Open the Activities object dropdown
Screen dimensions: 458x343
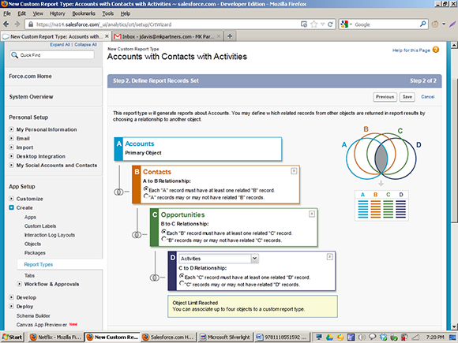(x=255, y=259)
